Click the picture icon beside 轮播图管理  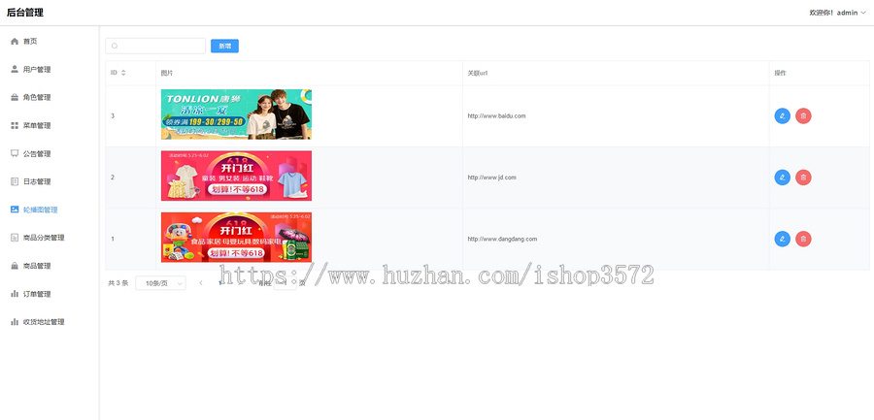tap(15, 210)
